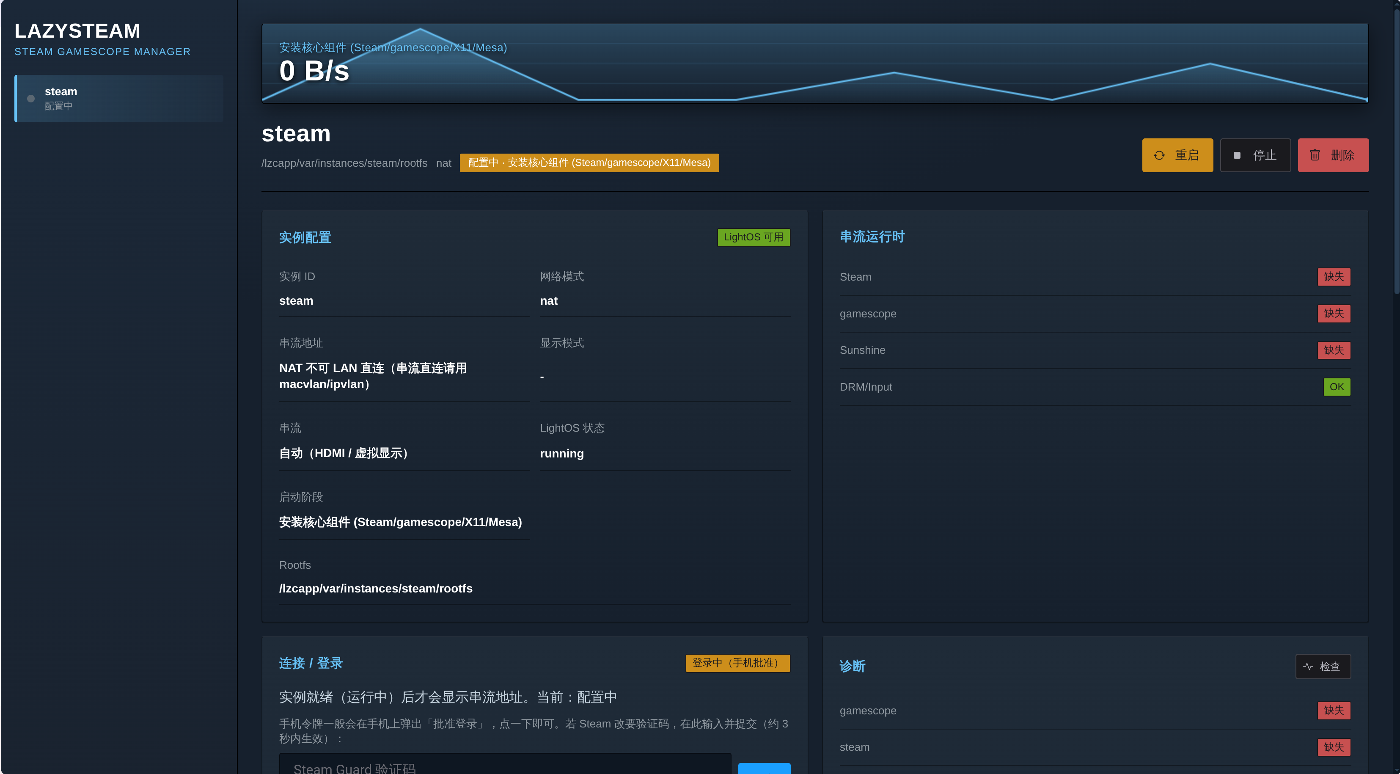Click the STEAM GAMESCOPE MANAGER subtitle
1400x774 pixels.
[x=102, y=52]
